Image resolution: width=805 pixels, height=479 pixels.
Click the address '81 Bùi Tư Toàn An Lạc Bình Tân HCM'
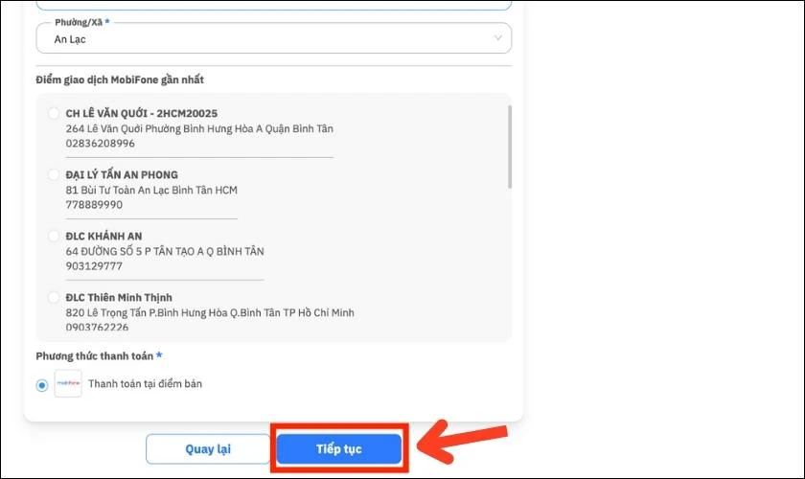click(x=151, y=191)
